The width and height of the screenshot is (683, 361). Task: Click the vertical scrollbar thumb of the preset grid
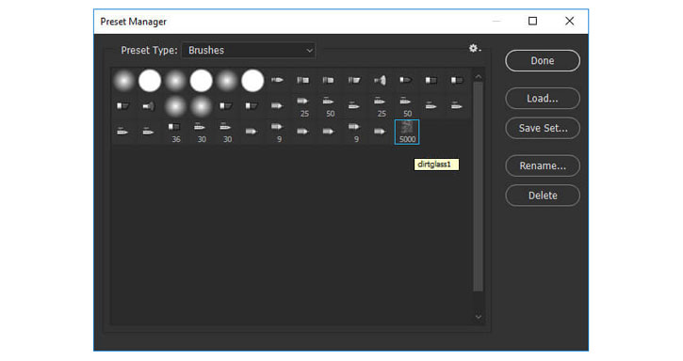click(479, 186)
